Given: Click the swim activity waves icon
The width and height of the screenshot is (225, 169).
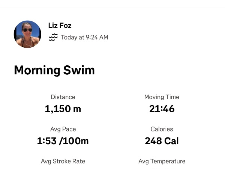Looking at the screenshot, I should pyautogui.click(x=53, y=37).
